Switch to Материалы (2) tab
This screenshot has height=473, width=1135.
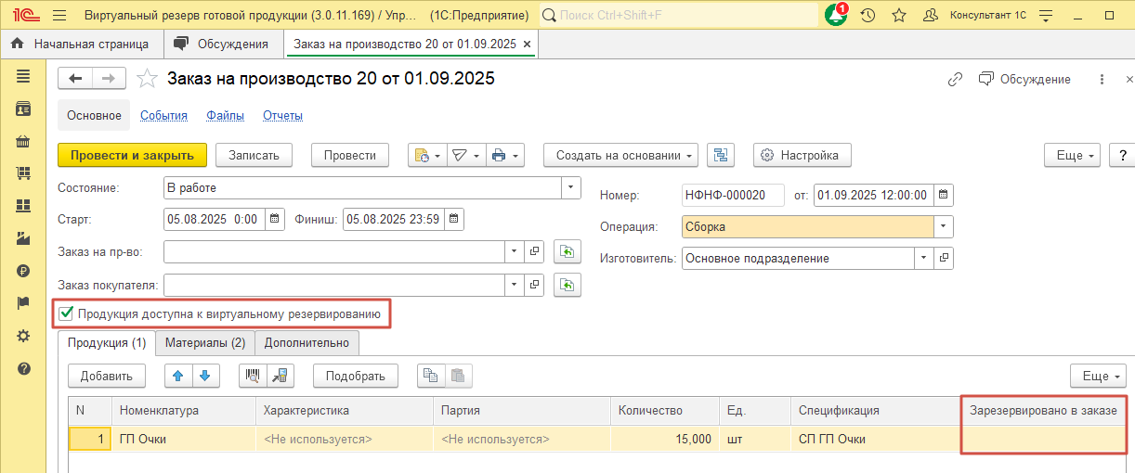click(204, 343)
